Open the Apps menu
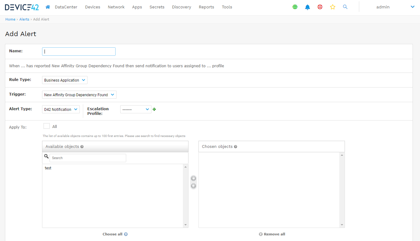Screen dimensions: 420x241 (137, 7)
